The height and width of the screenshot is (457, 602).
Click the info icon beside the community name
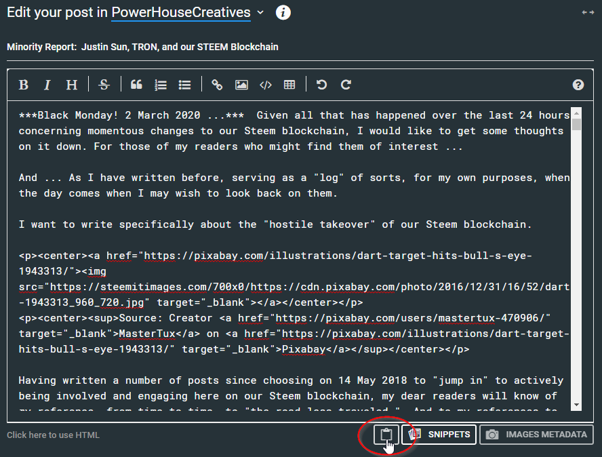point(283,13)
